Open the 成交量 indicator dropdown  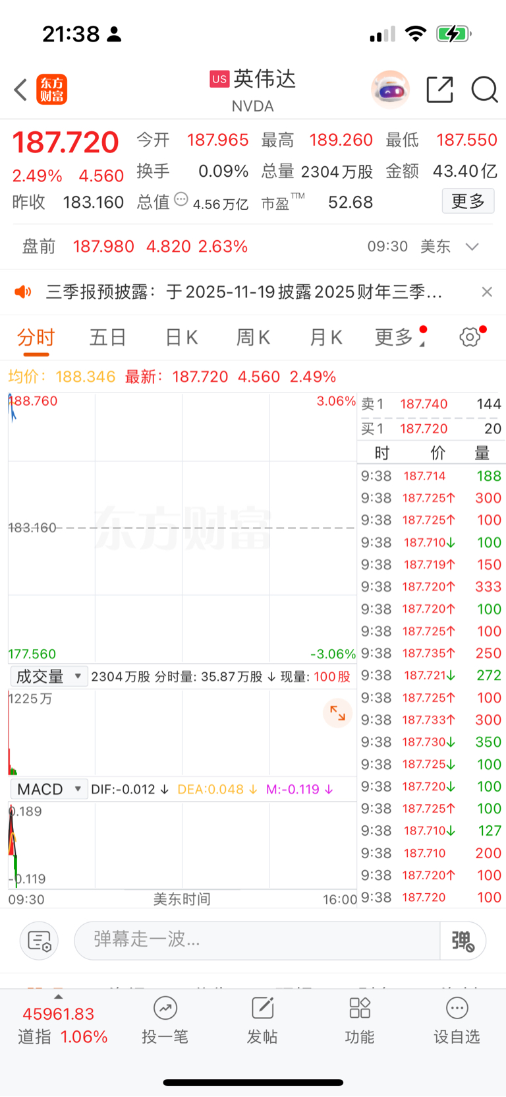(x=49, y=676)
